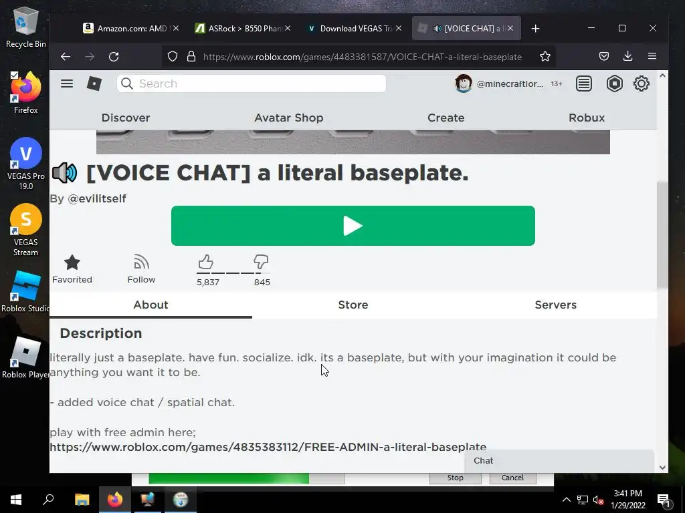Click in the Roblox Search field
Screen dimensions: 685x513
[x=252, y=83]
